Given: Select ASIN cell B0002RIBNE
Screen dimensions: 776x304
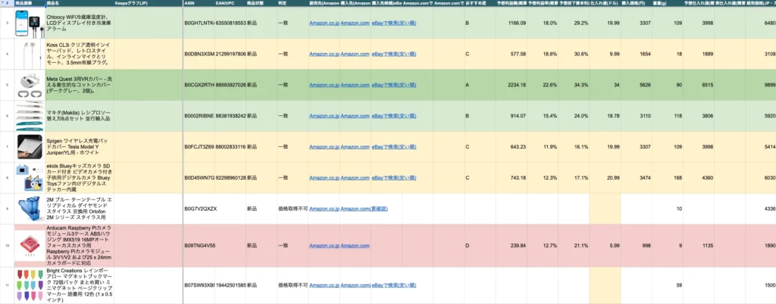Looking at the screenshot, I should click(x=199, y=116).
